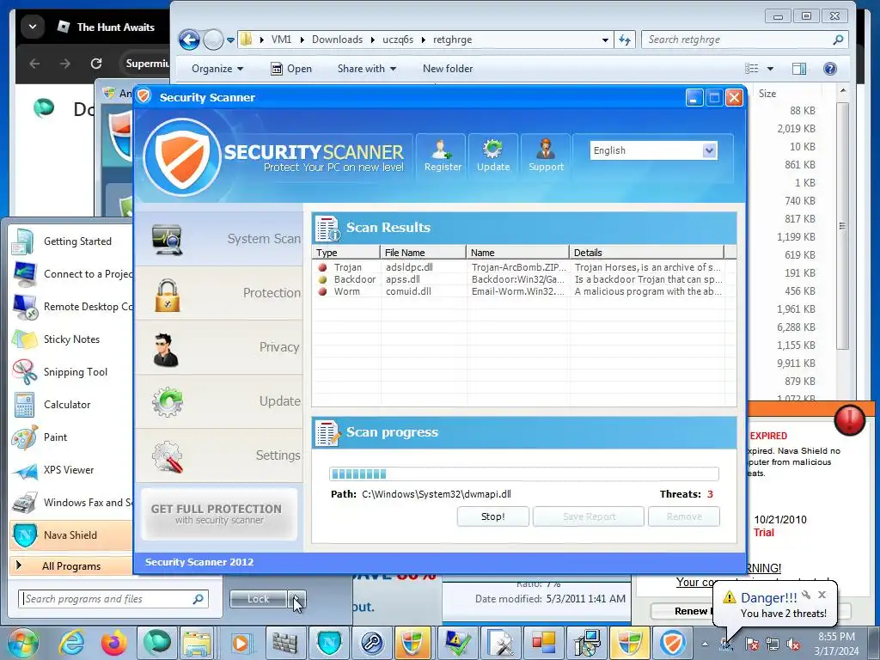Open Internet Explorer from taskbar
The height and width of the screenshot is (660, 880).
72,643
